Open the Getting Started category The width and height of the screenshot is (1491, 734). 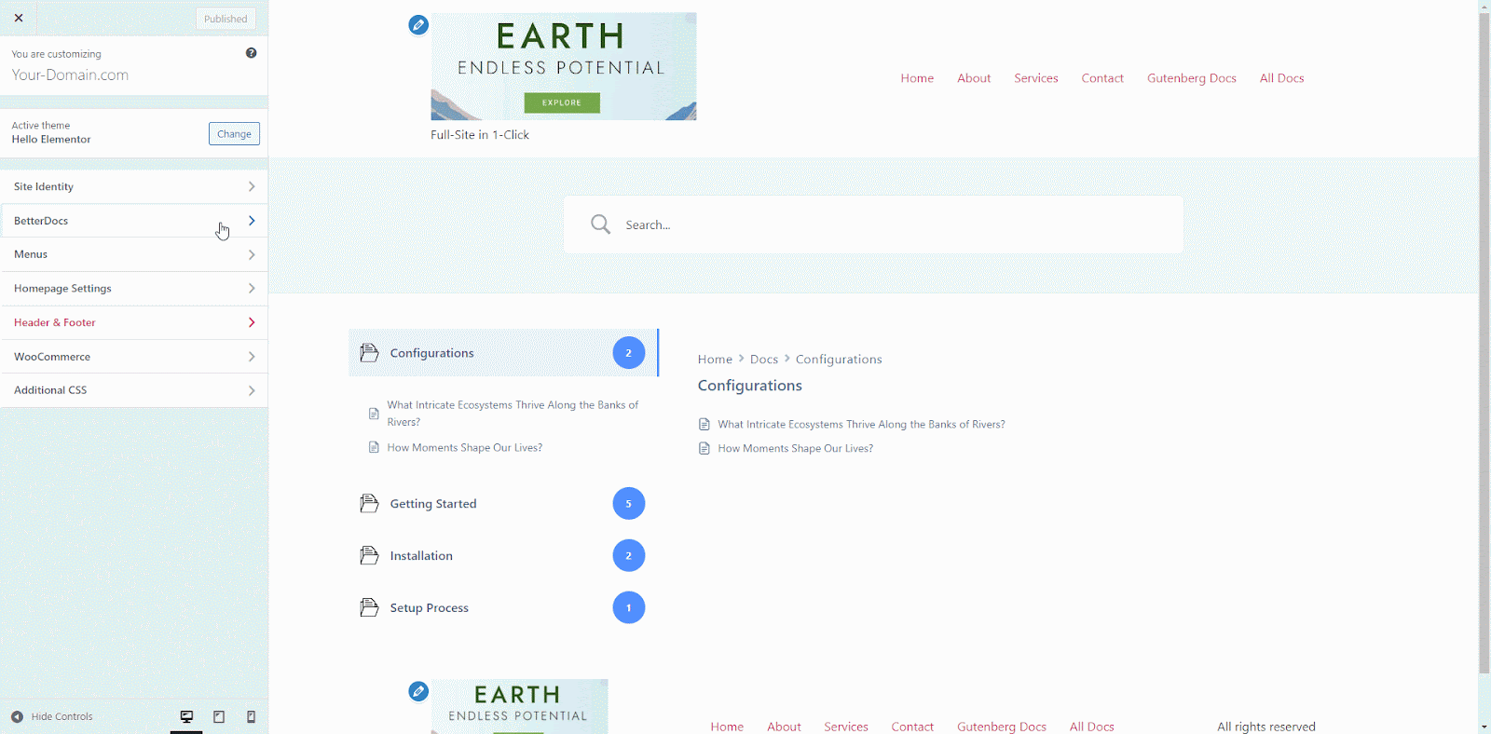point(503,504)
